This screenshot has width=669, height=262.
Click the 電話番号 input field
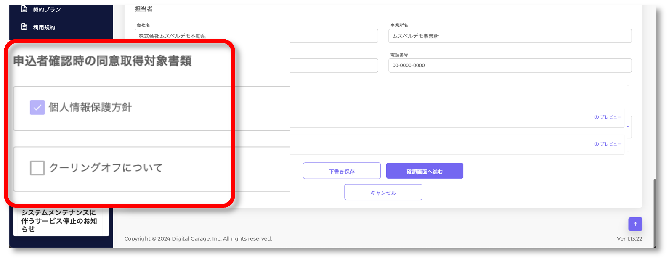[x=510, y=66]
